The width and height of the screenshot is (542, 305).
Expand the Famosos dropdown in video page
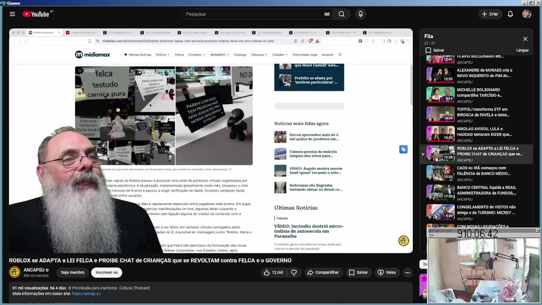pos(259,55)
